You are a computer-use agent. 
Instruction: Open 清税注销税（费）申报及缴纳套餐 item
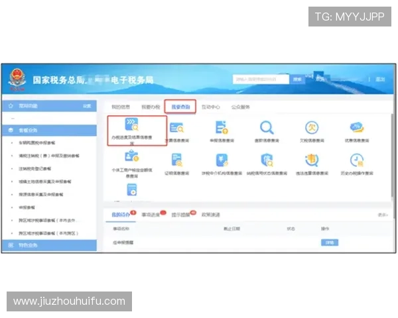point(48,156)
